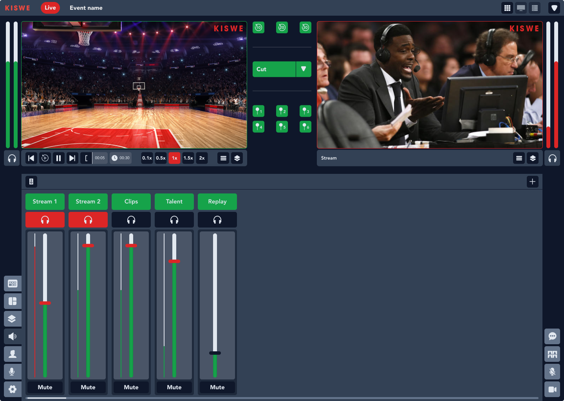Open the microphone sidebar icon
Screen dimensions: 564x401
point(13,372)
